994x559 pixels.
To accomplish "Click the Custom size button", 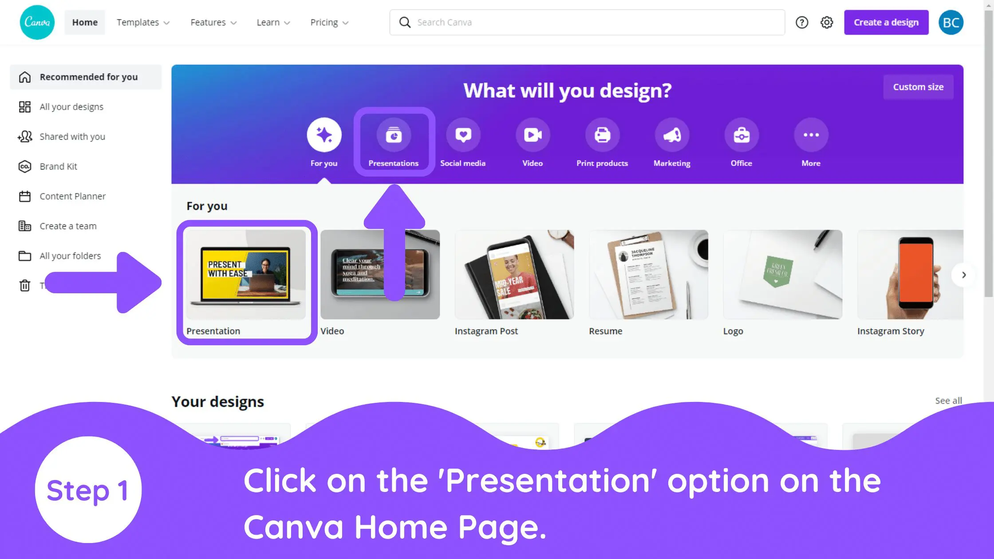I will (x=918, y=87).
